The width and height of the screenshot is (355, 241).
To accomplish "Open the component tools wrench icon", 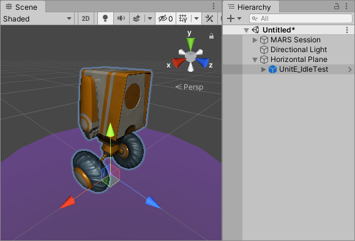I will point(209,18).
